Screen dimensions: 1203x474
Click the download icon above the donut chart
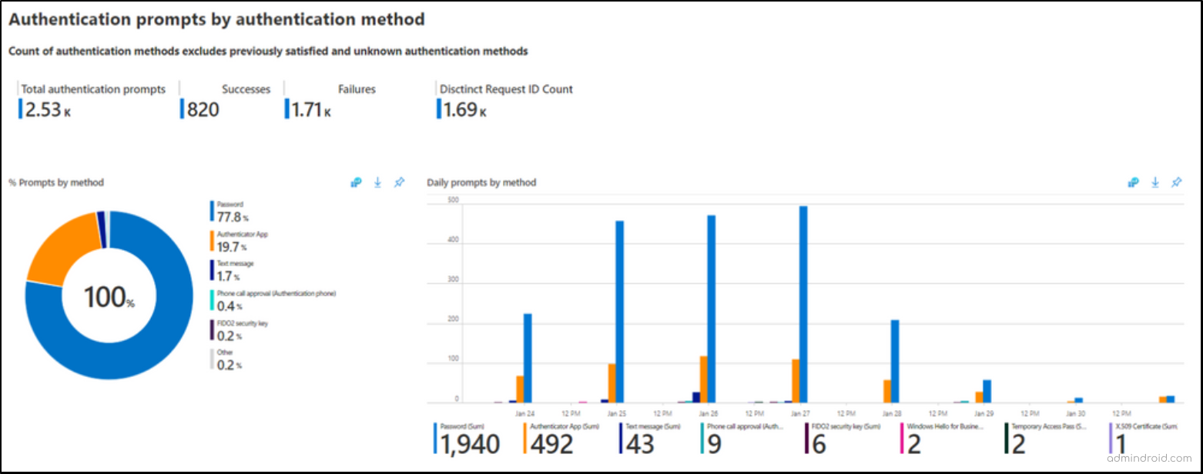coord(377,182)
